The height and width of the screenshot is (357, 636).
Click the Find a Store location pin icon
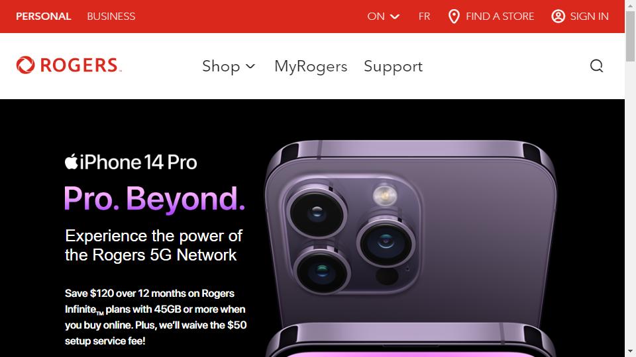pyautogui.click(x=454, y=17)
